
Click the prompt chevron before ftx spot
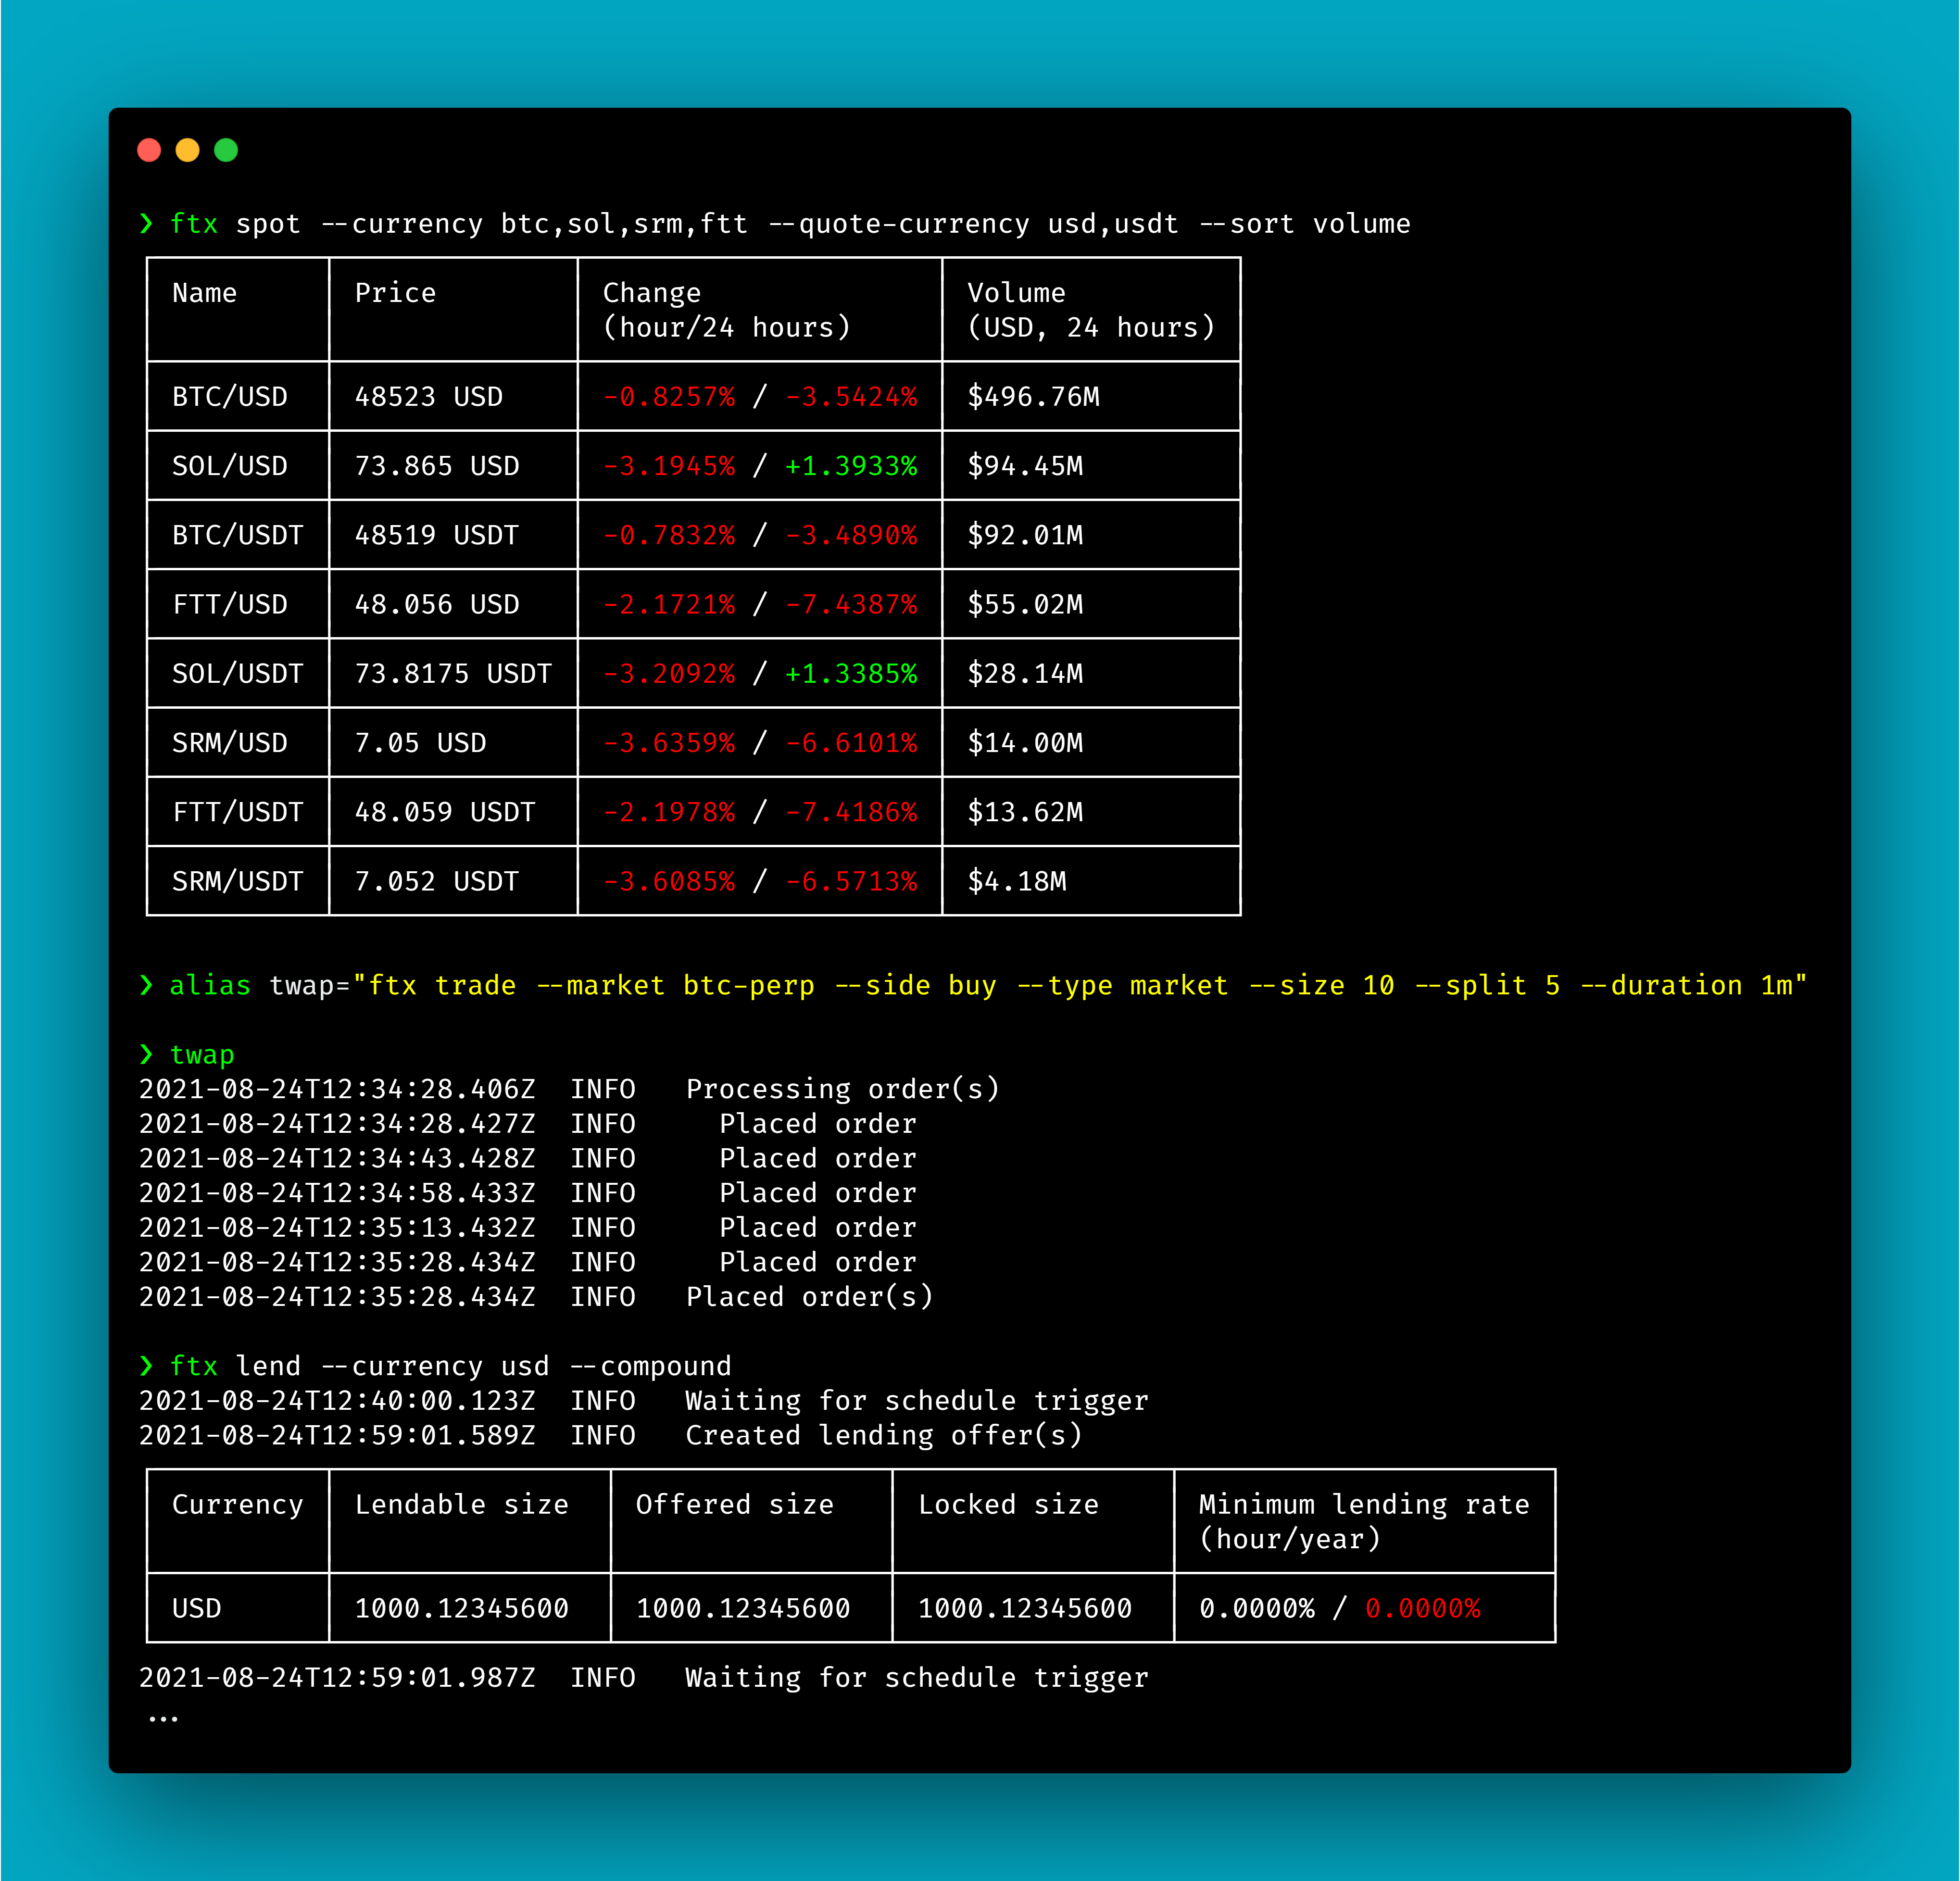click(x=146, y=223)
